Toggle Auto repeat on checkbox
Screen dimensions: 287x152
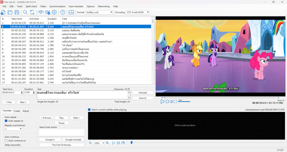(x=6, y=121)
